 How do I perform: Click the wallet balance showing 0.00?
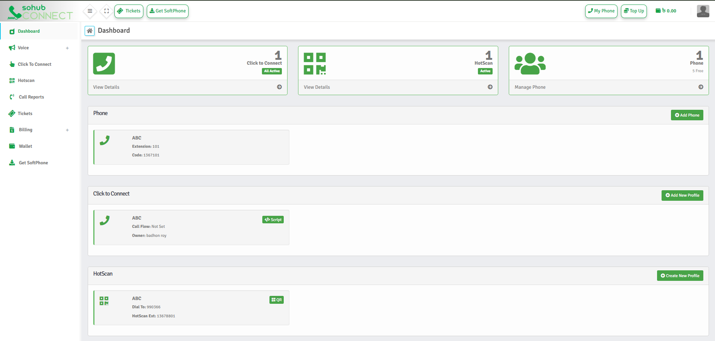pyautogui.click(x=666, y=11)
